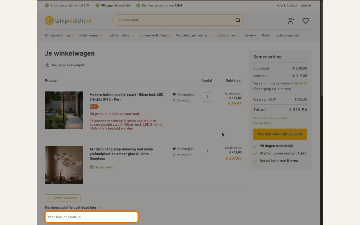This screenshot has height=225, width=360.
Task: Click the Op voorraad status text
Action: 103,167
